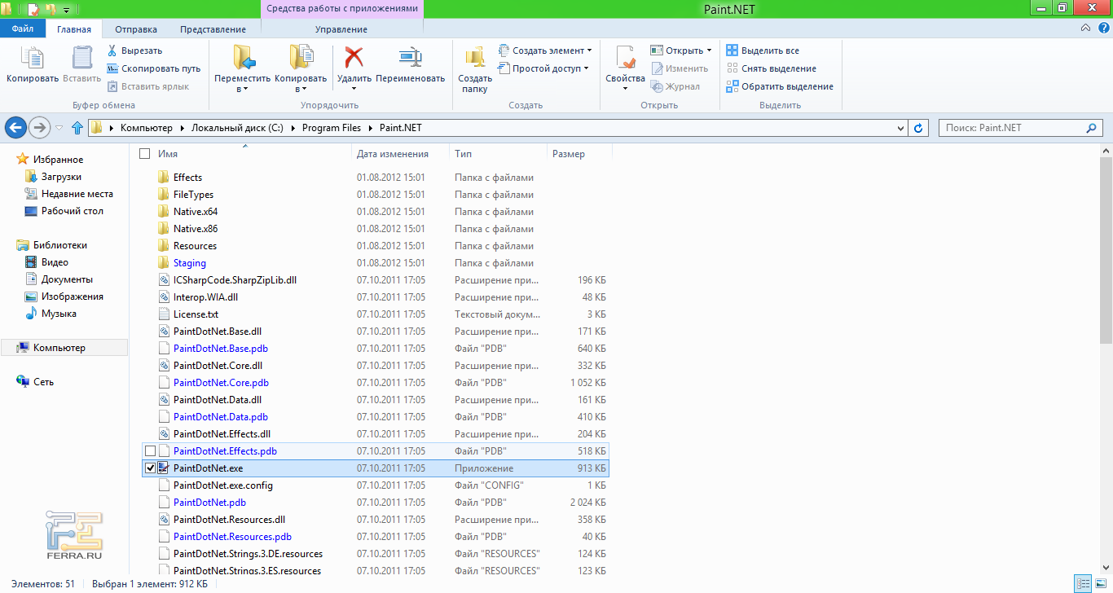Click Select all (Выделить все) button
This screenshot has height=593, width=1113.
tap(763, 51)
